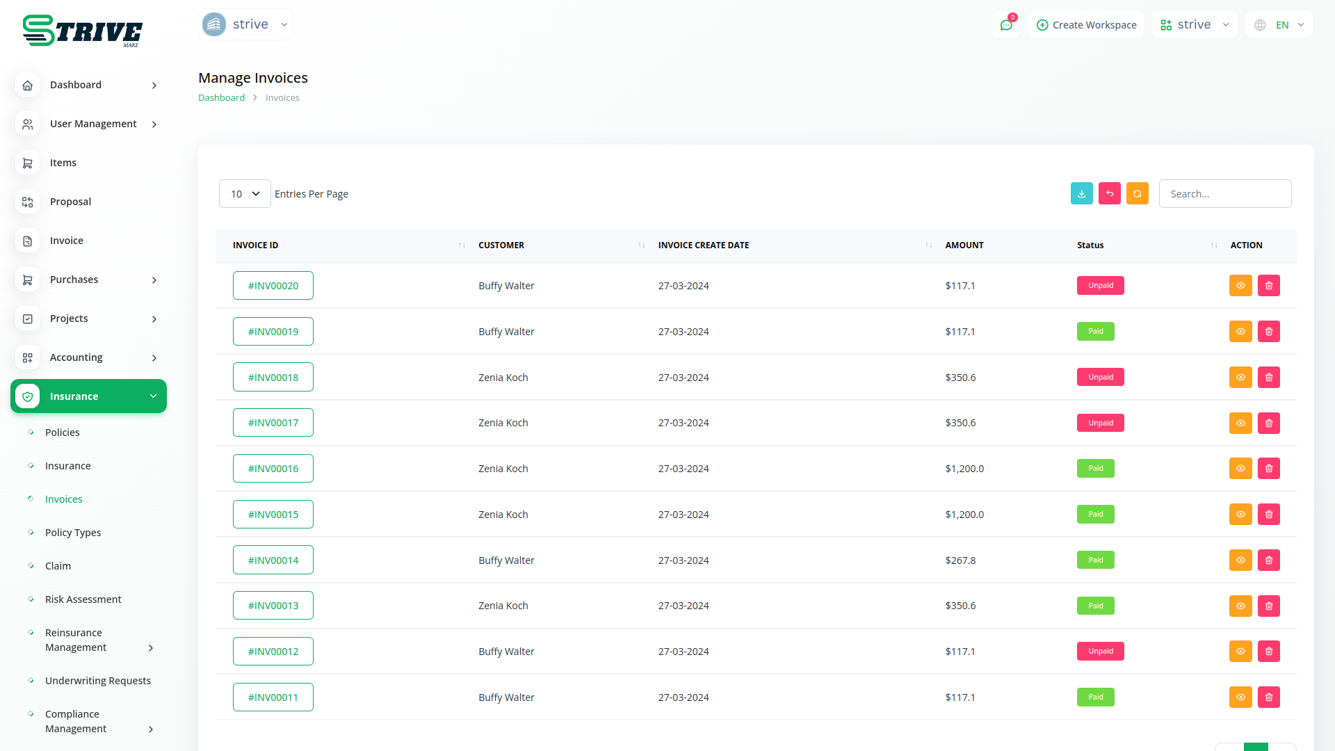This screenshot has width=1335, height=751.
Task: View invoice #INV00019 using eye icon
Action: [x=1240, y=332]
